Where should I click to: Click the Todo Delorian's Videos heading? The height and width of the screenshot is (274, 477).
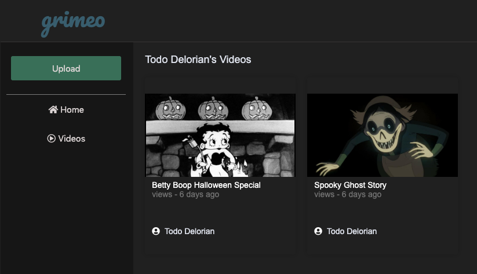tap(198, 60)
